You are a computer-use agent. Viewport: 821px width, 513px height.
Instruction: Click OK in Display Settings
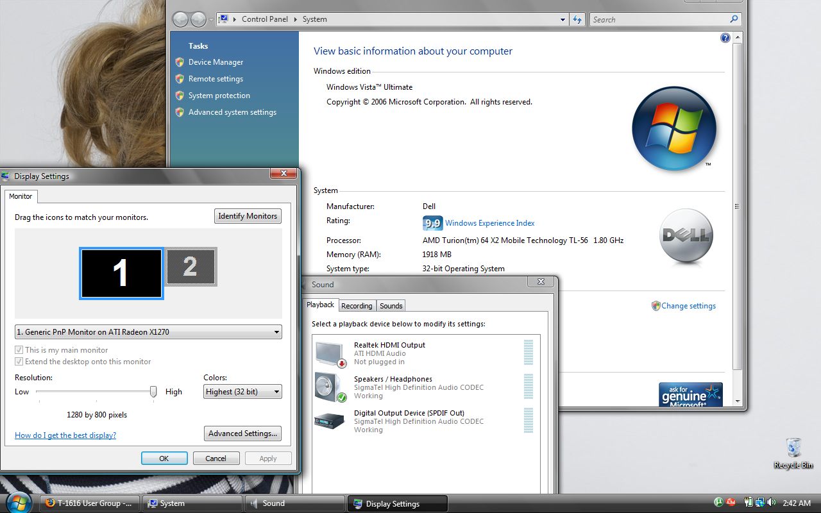click(x=164, y=458)
